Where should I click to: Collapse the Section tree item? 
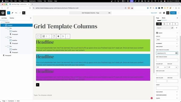(x=1, y=22)
